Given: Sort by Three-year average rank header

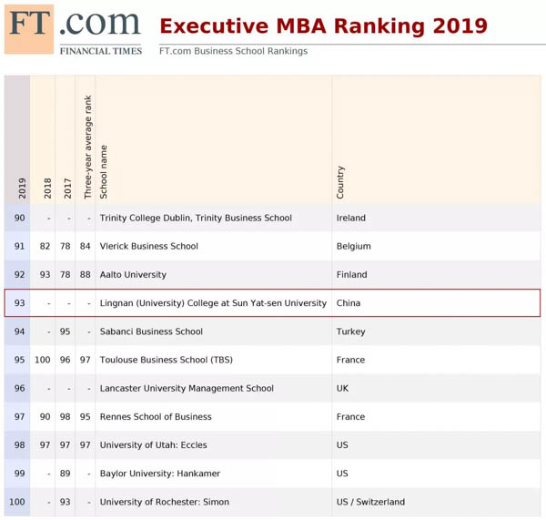Looking at the screenshot, I should (88, 148).
